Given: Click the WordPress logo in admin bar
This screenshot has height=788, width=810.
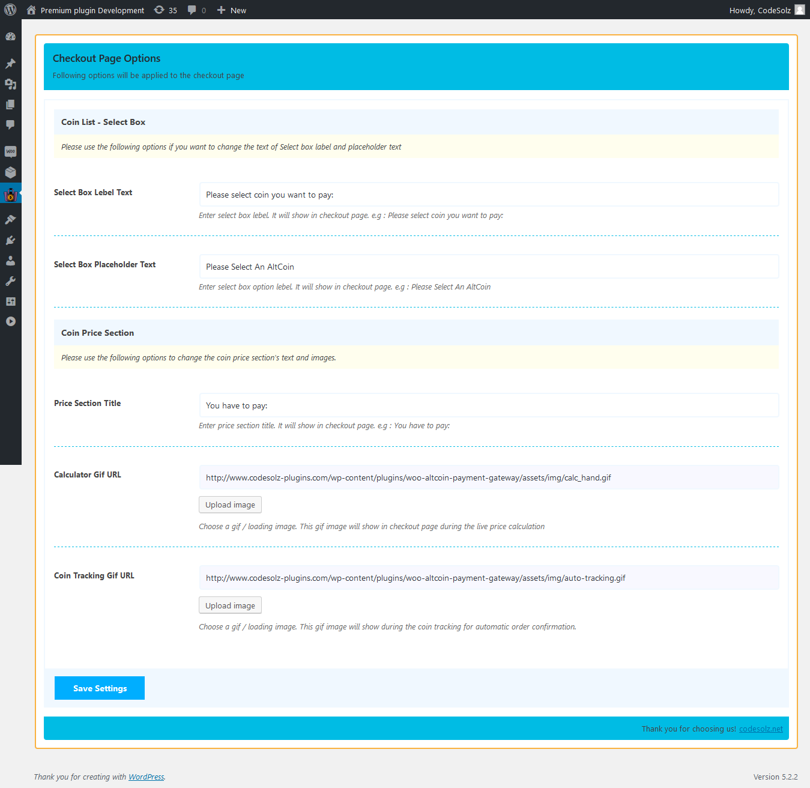Looking at the screenshot, I should point(10,10).
